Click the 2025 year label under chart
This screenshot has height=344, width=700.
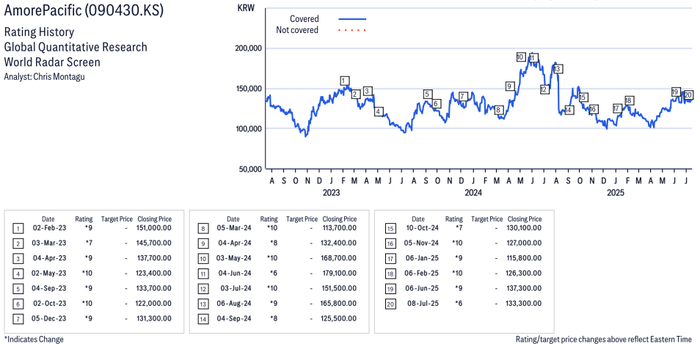pyautogui.click(x=615, y=193)
